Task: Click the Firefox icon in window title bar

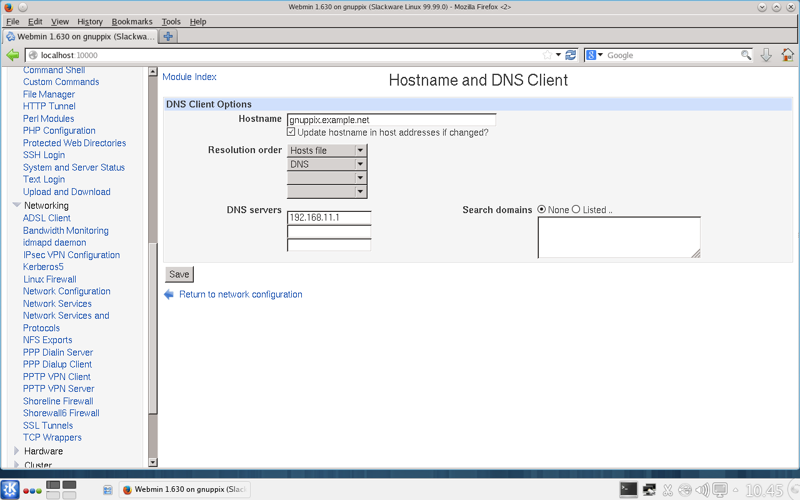Action: pyautogui.click(x=8, y=7)
